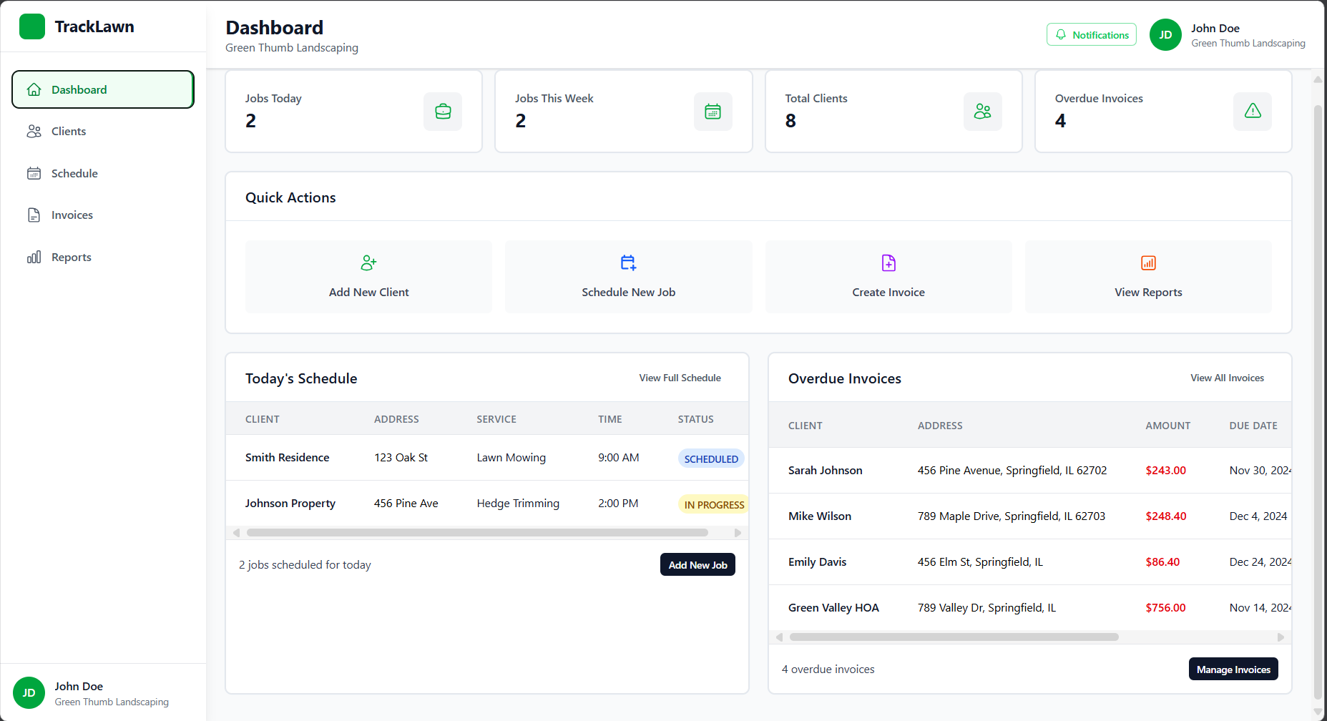1327x721 pixels.
Task: Click the JD avatar in the top header
Action: click(x=1165, y=34)
